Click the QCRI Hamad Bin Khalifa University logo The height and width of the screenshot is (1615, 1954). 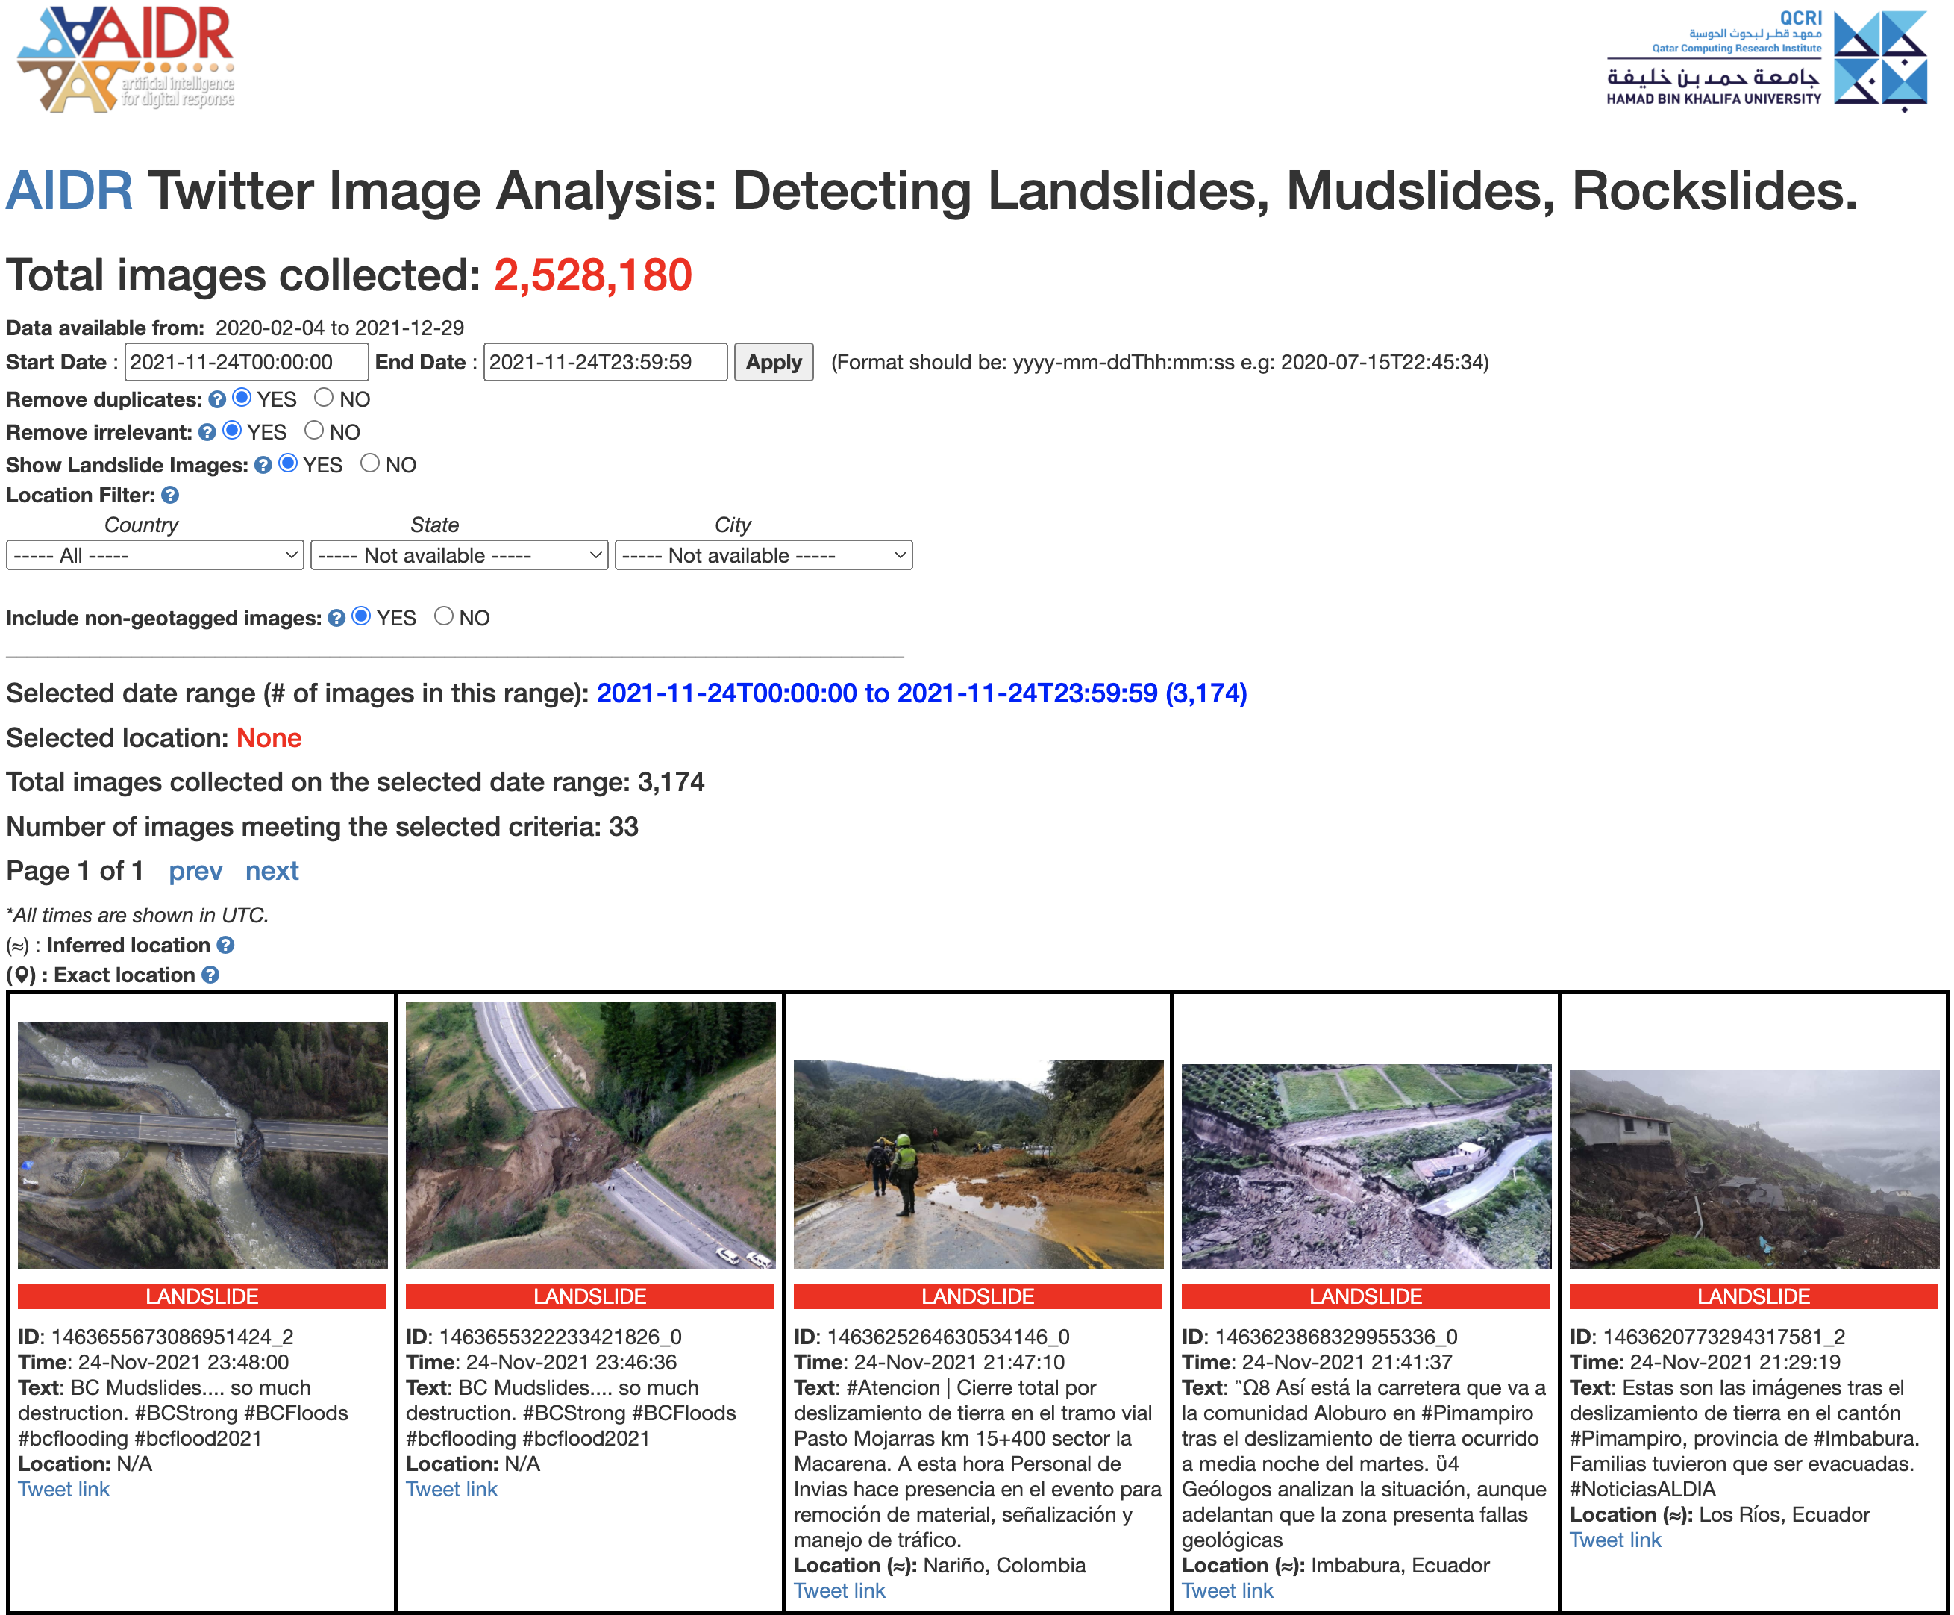click(1765, 60)
